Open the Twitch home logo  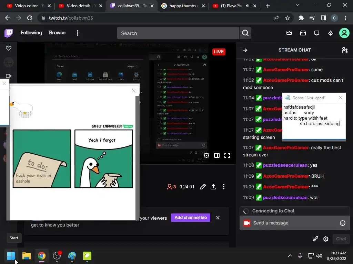9,33
